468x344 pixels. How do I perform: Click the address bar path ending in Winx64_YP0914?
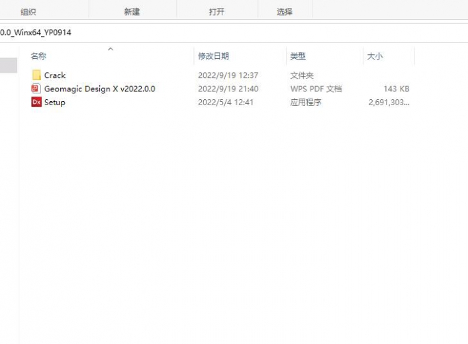pos(36,32)
